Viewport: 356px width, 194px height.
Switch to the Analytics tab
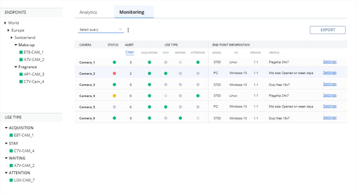click(88, 12)
